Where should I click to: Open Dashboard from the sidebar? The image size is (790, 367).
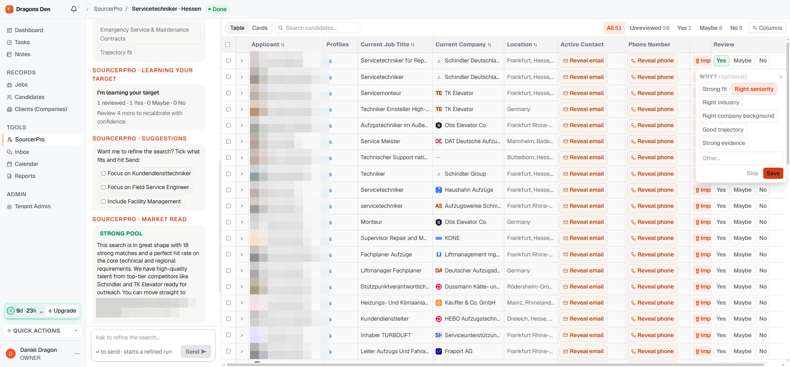[x=29, y=30]
